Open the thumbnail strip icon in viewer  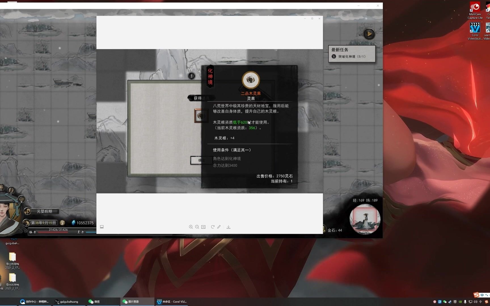(x=102, y=227)
